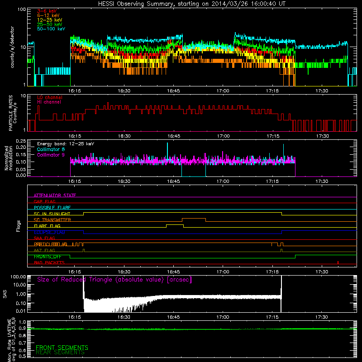This screenshot has width=362, height=362.
Task: Click the REAR SEGMENTS legend label
Action: pyautogui.click(x=60, y=352)
